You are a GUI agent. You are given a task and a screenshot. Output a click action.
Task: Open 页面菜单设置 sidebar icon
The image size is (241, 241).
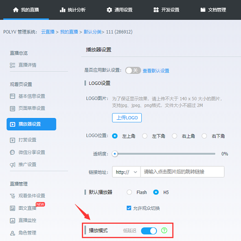12,108
